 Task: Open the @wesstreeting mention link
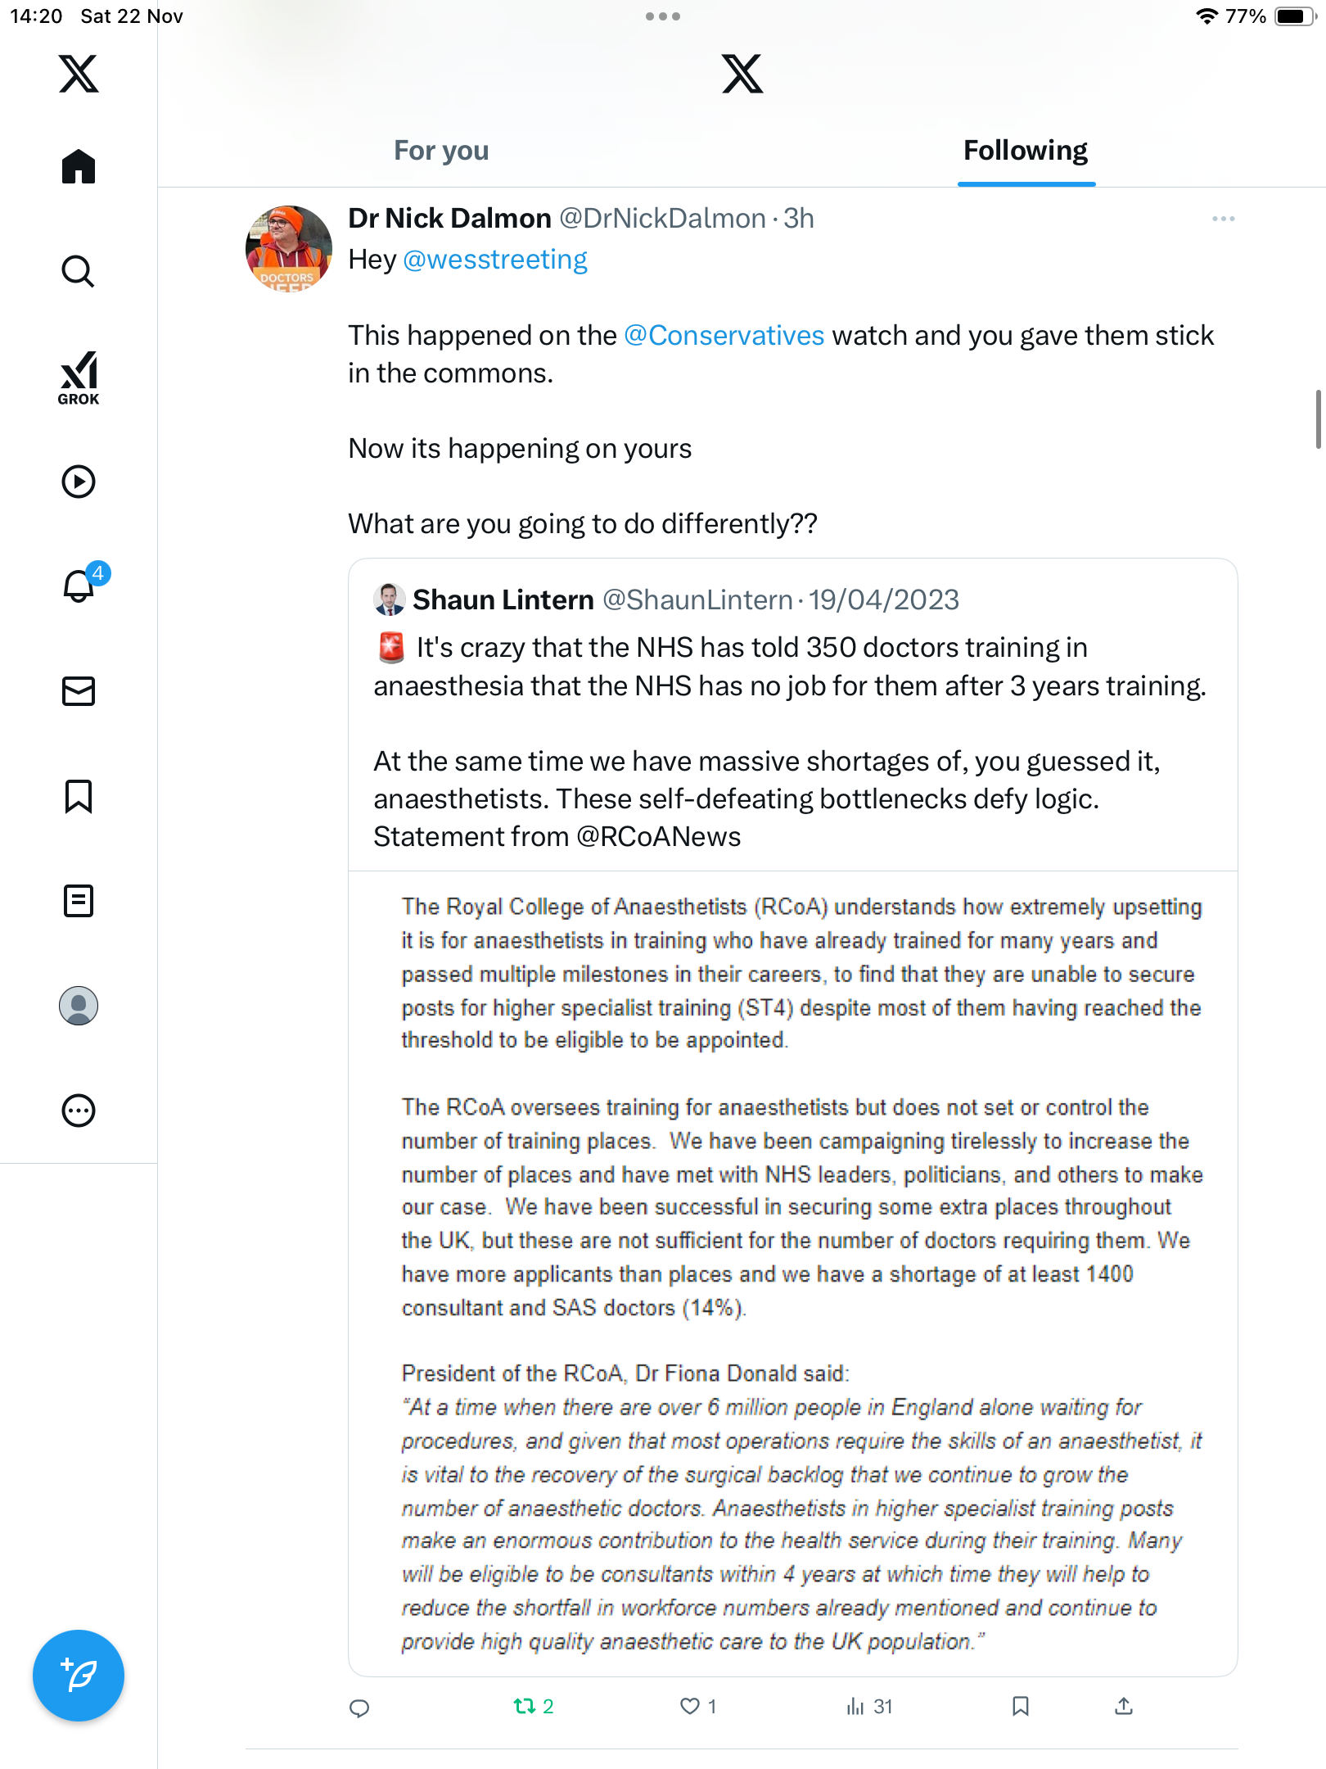[x=495, y=260]
